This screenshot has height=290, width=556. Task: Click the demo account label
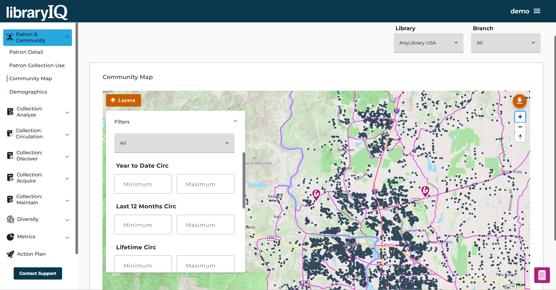click(x=520, y=11)
